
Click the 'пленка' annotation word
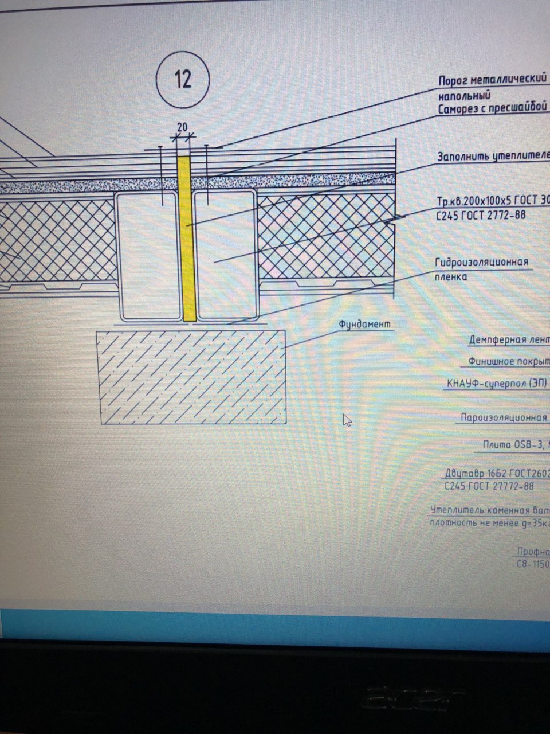coord(451,276)
